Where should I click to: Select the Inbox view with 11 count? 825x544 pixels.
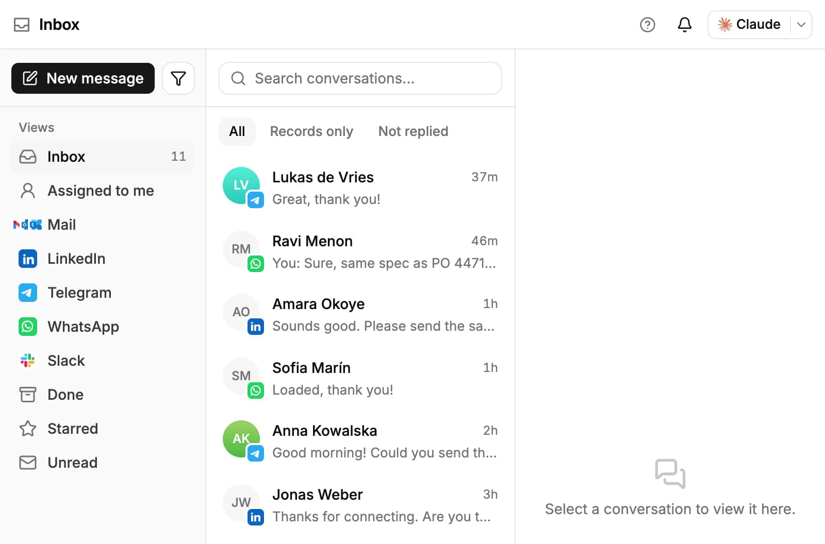[x=103, y=157]
